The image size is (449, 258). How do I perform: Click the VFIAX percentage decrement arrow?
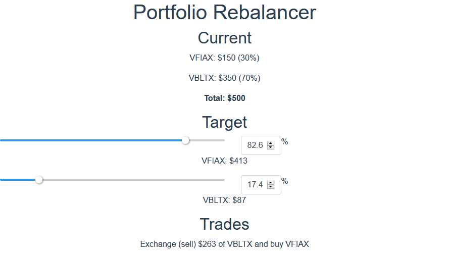click(271, 147)
